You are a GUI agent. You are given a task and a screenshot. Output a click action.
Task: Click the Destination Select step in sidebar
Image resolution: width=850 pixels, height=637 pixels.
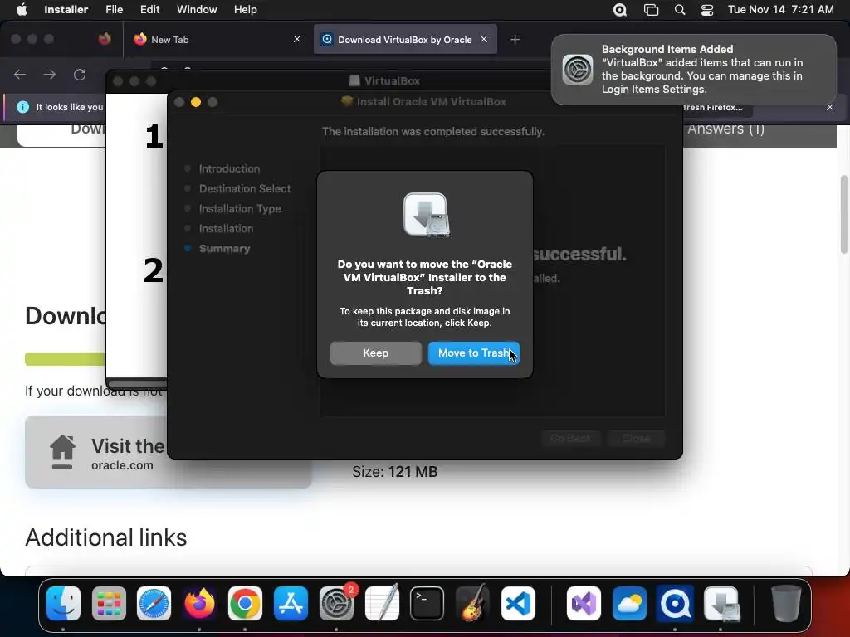pyautogui.click(x=245, y=188)
